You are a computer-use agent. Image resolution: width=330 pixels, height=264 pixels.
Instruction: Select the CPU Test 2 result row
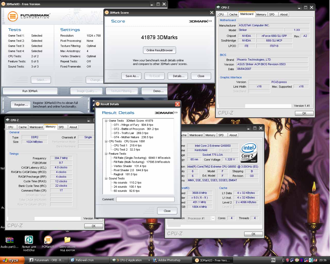127,150
